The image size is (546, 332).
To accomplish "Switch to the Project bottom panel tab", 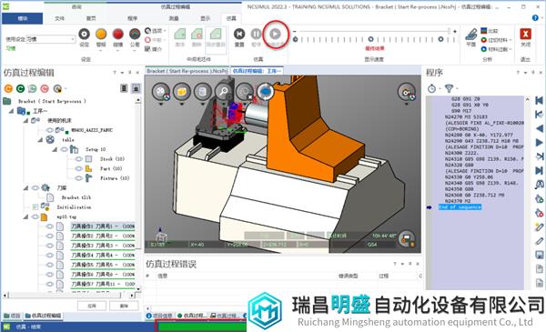I will click(x=13, y=316).
